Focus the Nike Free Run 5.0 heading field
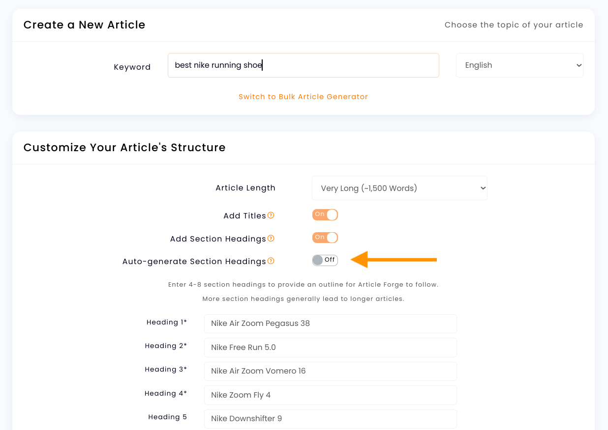Screen dimensions: 608x430 coord(330,347)
